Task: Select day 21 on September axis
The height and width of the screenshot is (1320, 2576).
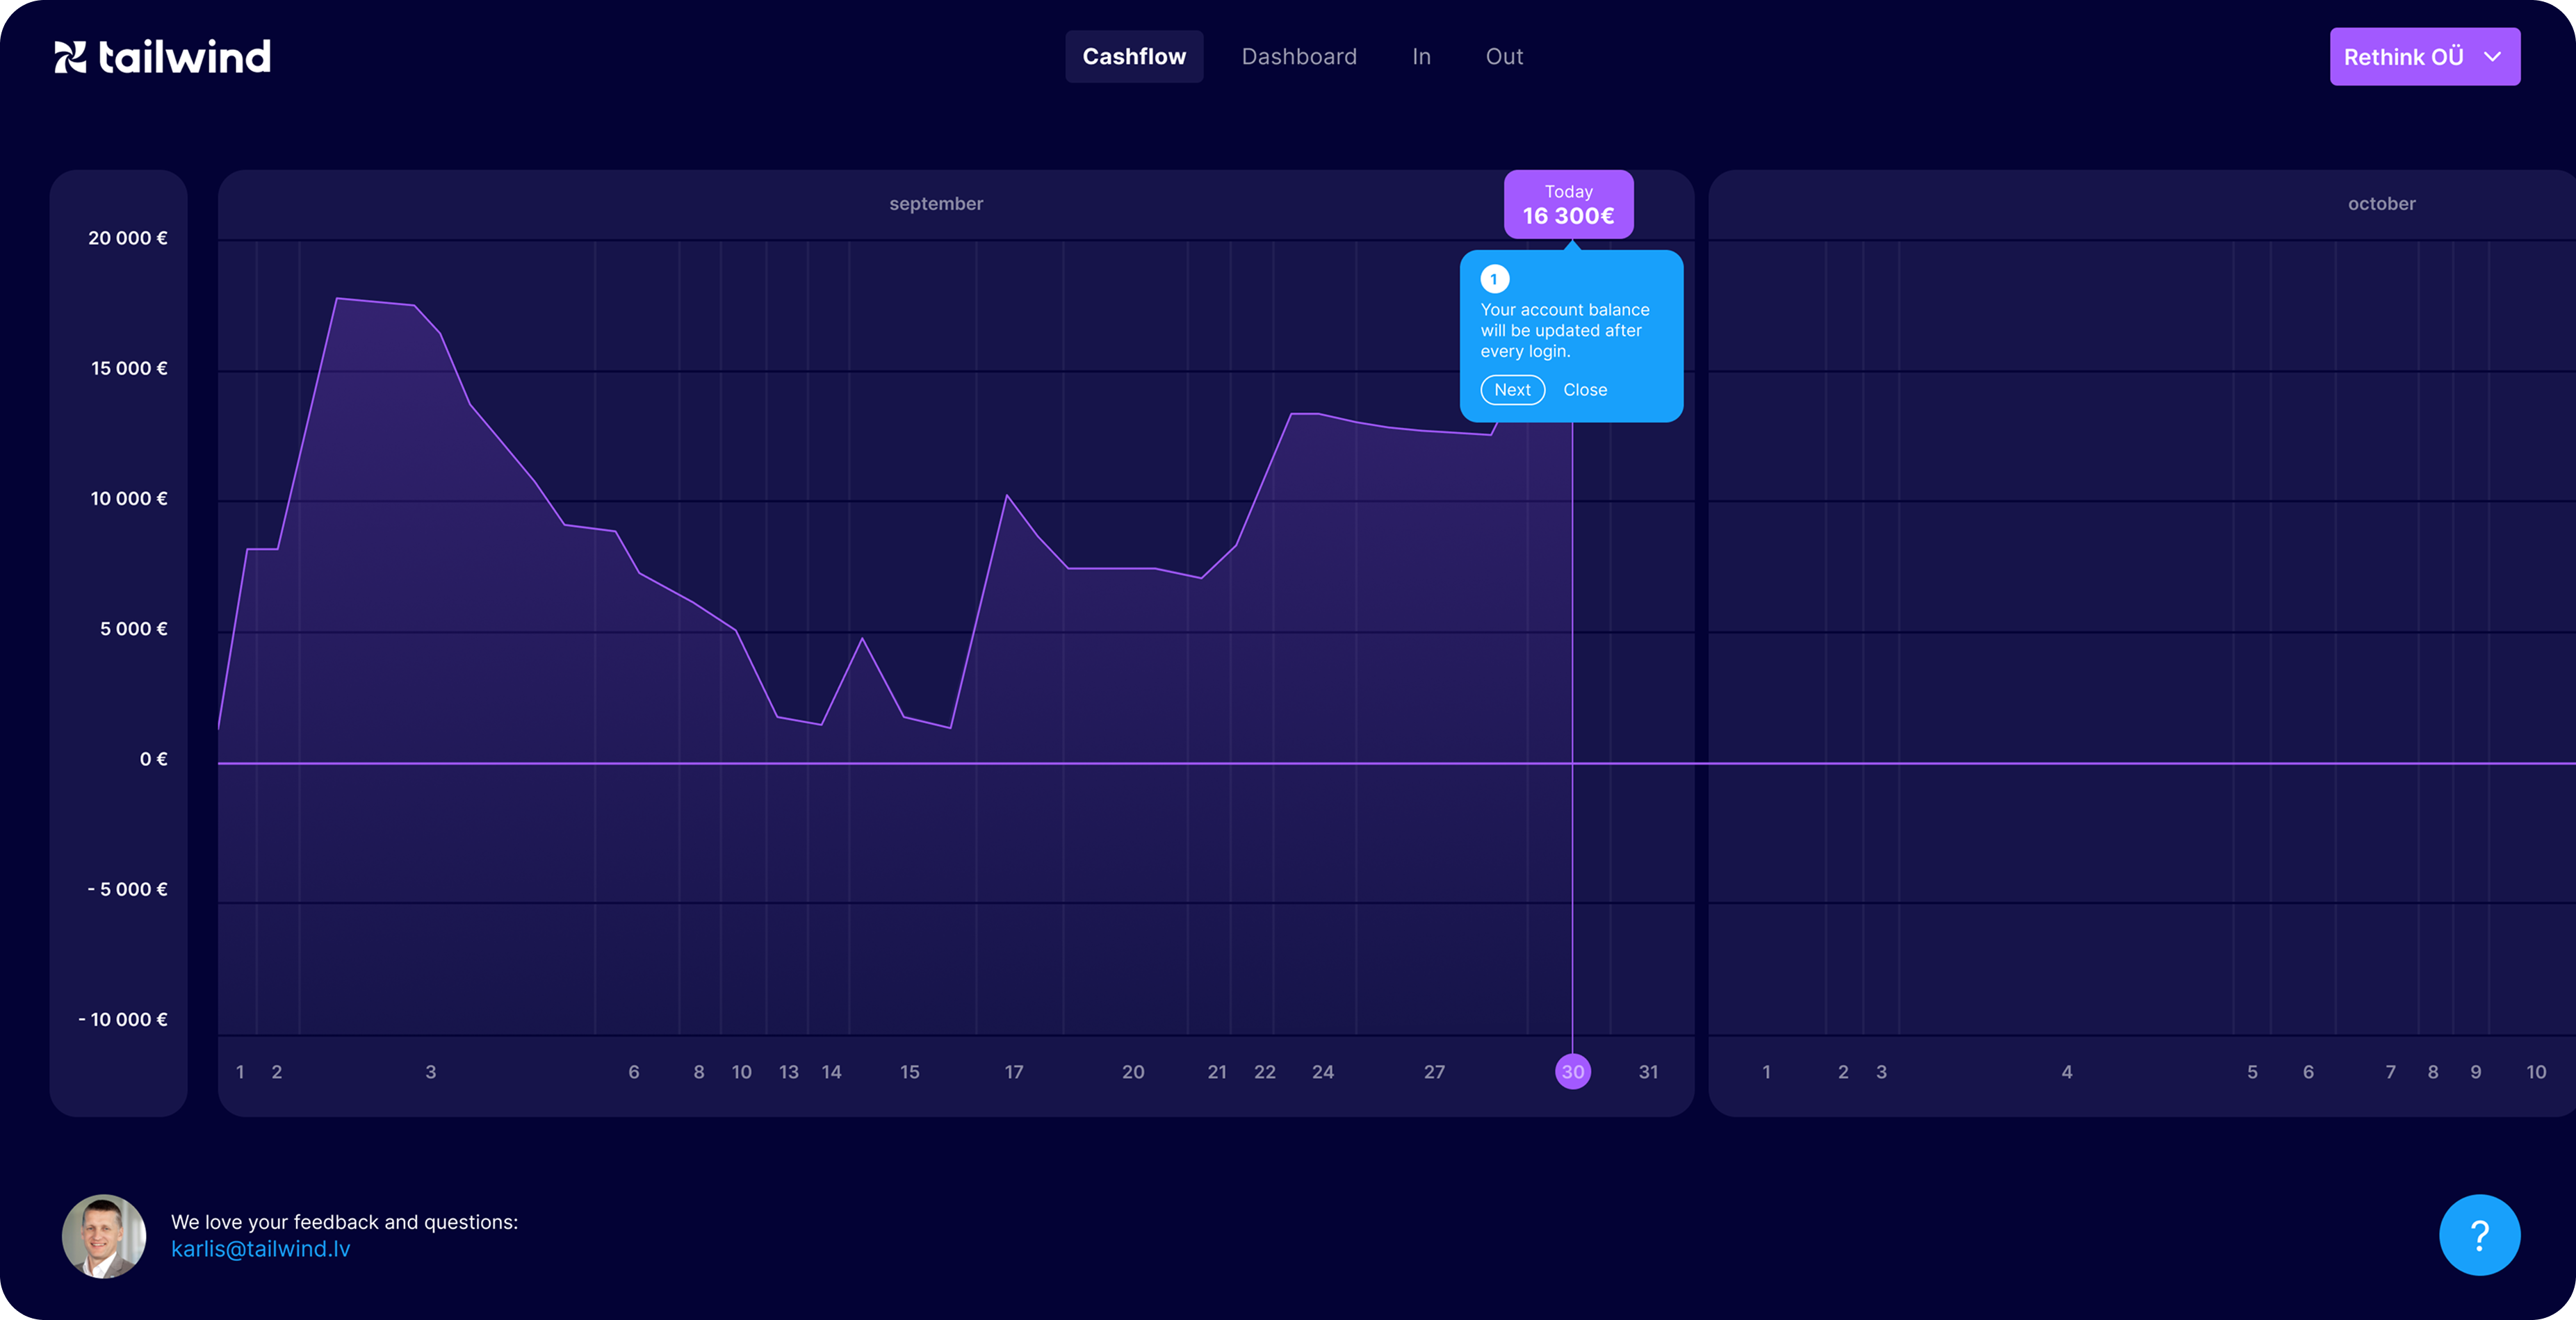Action: (1216, 1072)
